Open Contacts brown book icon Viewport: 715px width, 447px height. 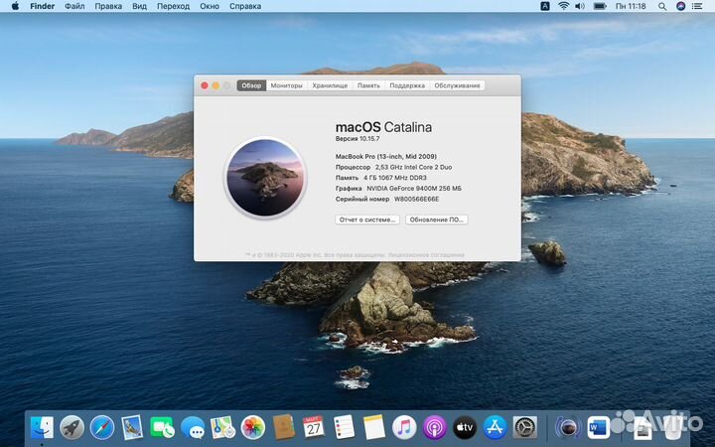point(283,428)
